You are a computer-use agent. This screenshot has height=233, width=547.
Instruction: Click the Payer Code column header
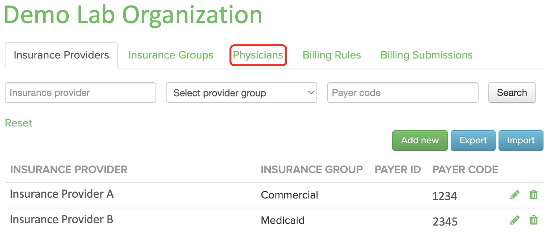465,169
